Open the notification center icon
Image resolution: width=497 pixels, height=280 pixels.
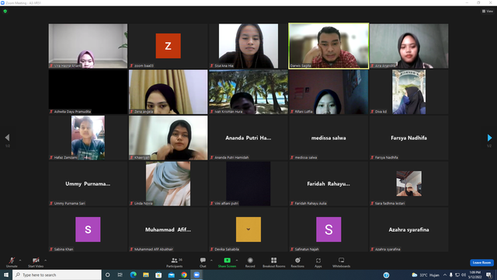click(488, 275)
